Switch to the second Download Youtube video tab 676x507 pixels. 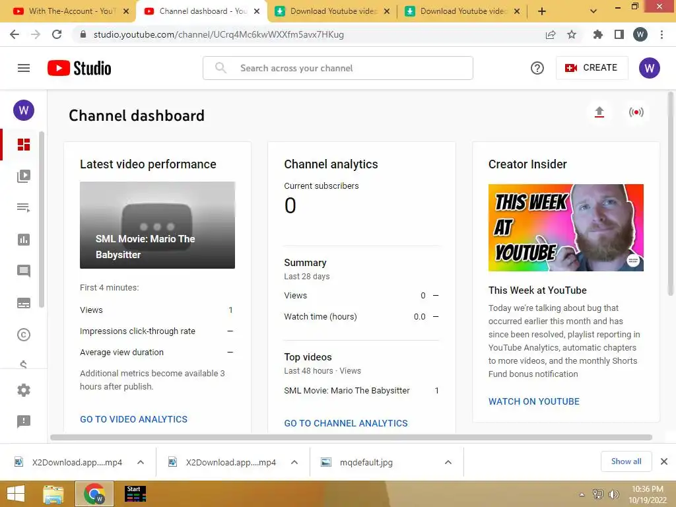tap(462, 11)
